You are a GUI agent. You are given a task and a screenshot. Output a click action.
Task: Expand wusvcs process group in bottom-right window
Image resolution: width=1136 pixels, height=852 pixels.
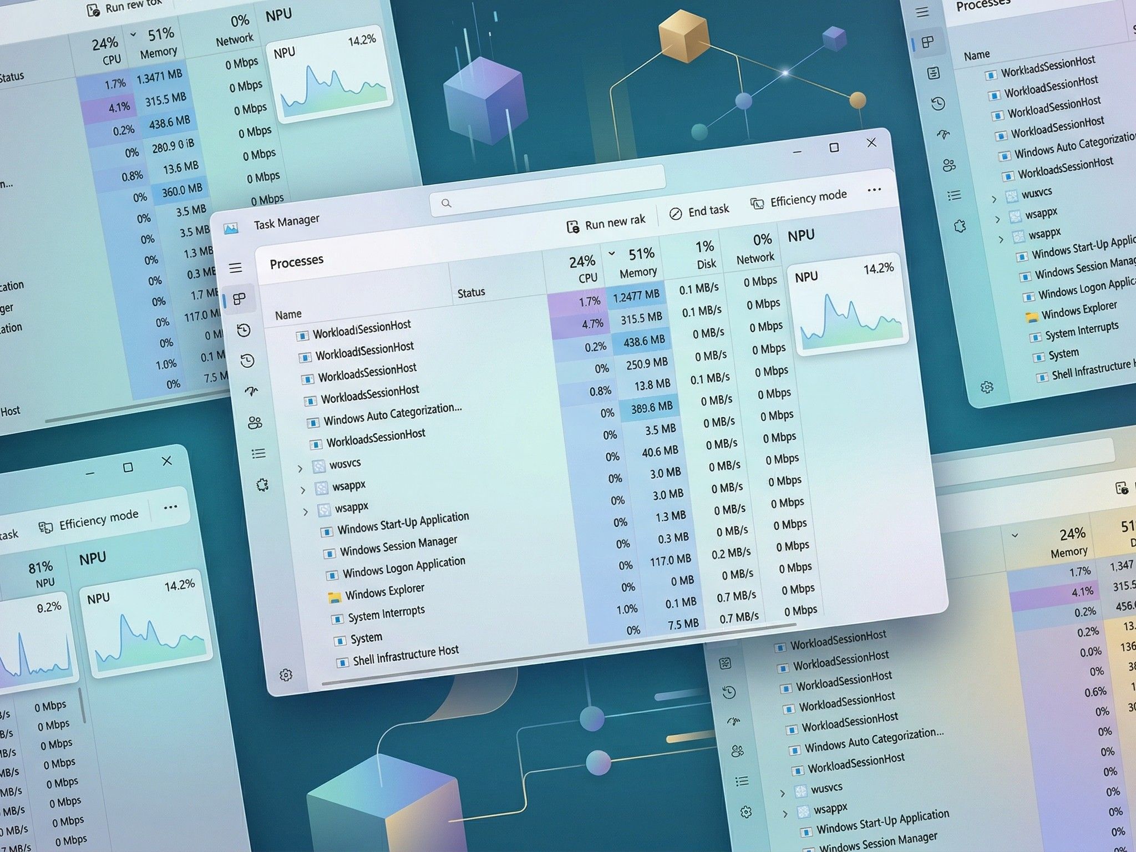(x=783, y=793)
